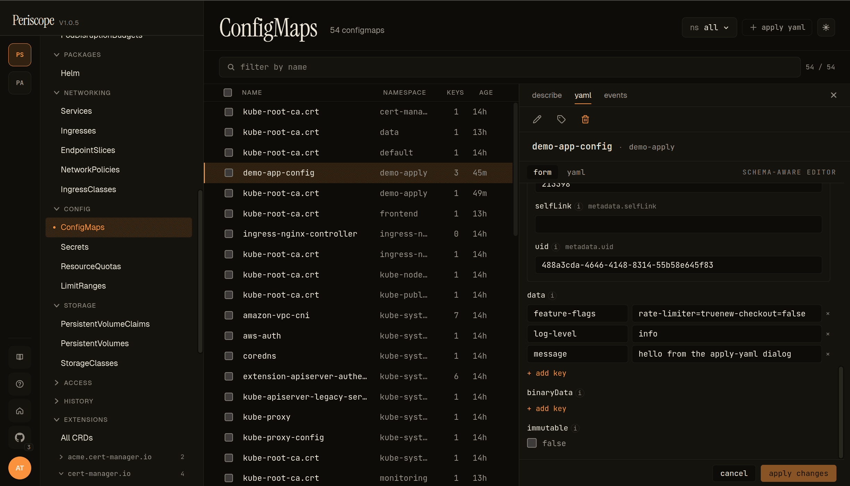This screenshot has width=850, height=486.
Task: Sort table by AGE column header
Action: pos(486,93)
